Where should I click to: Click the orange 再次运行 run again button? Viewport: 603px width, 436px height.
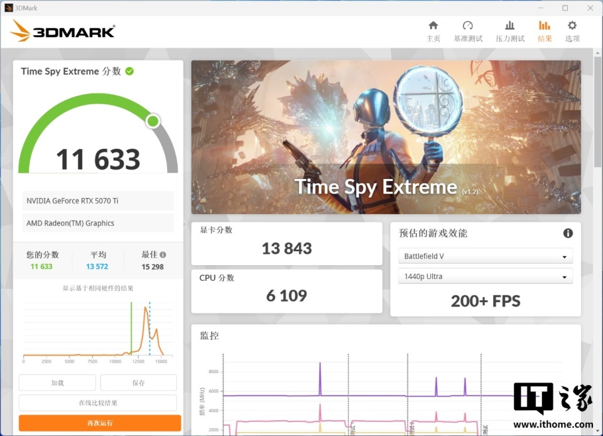pyautogui.click(x=100, y=423)
